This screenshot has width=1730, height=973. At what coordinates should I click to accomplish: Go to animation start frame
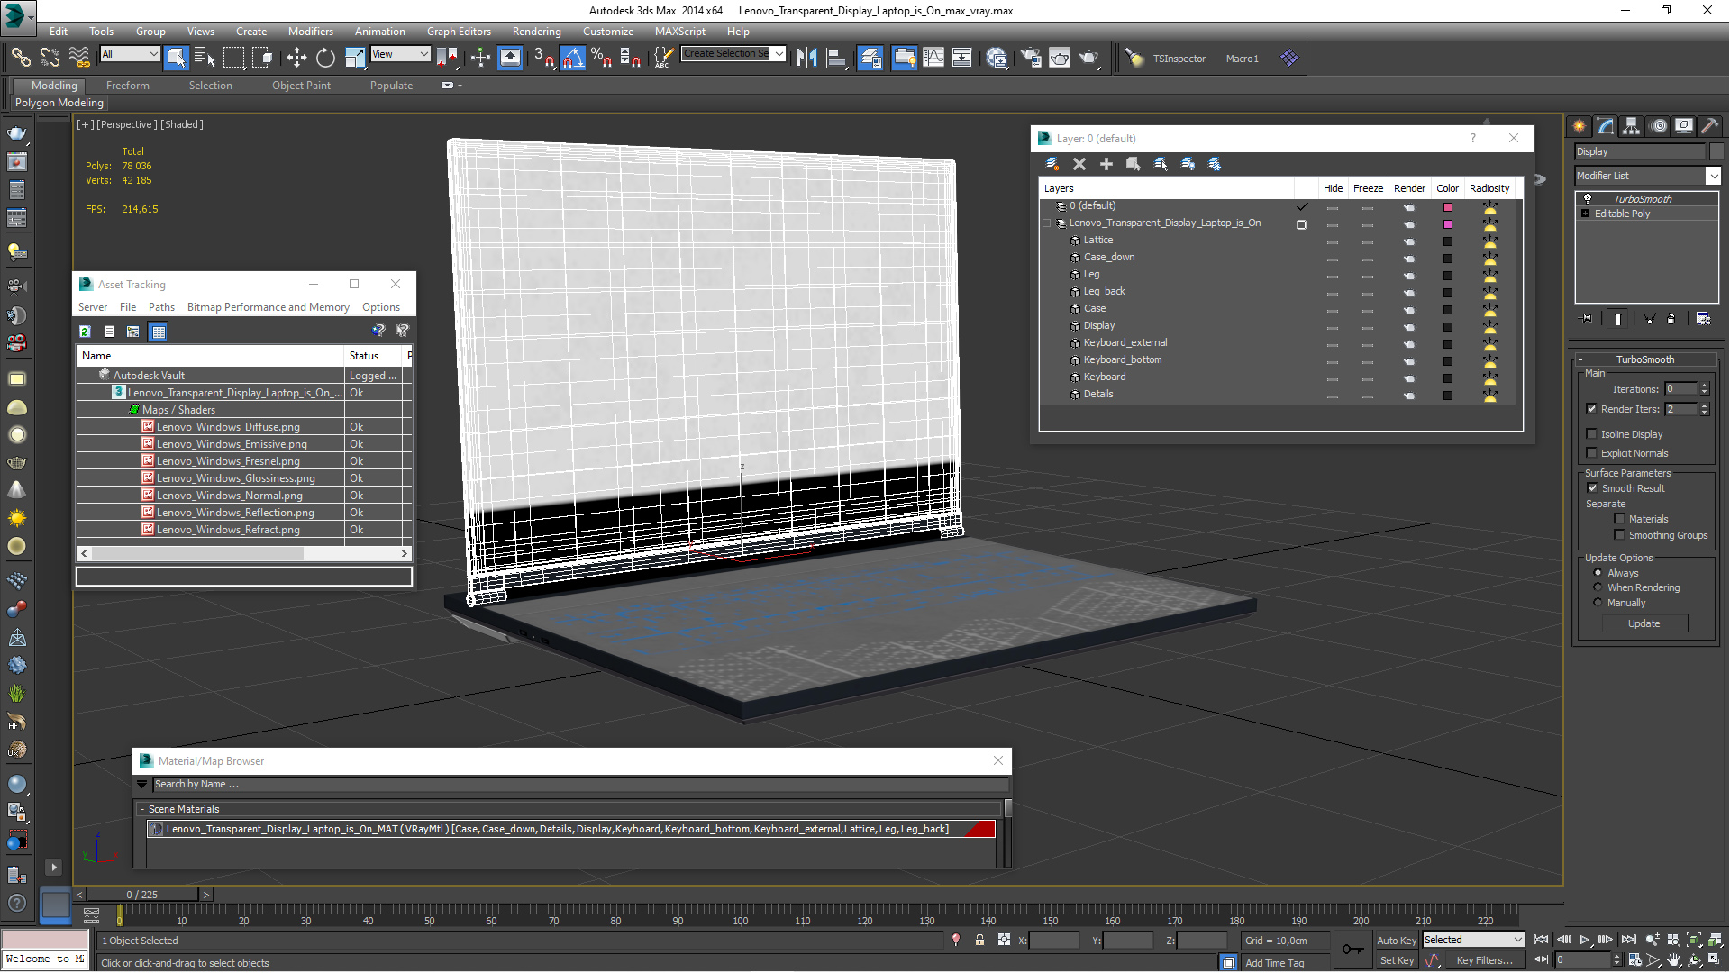[x=1541, y=940]
